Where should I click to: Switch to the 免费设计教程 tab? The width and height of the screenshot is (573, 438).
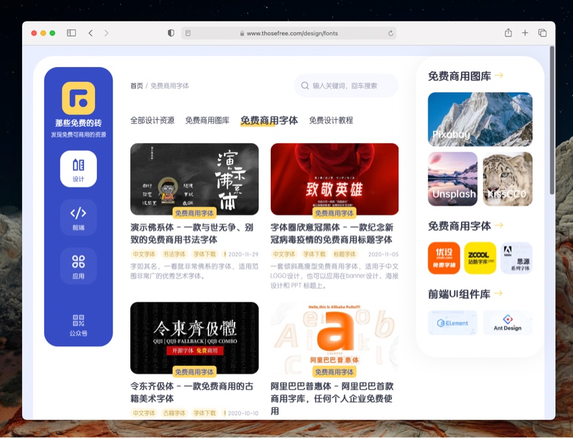pos(331,120)
